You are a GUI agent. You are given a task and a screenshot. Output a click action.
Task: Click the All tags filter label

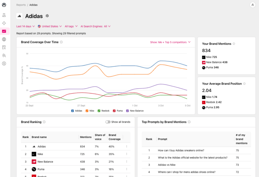click(x=70, y=26)
